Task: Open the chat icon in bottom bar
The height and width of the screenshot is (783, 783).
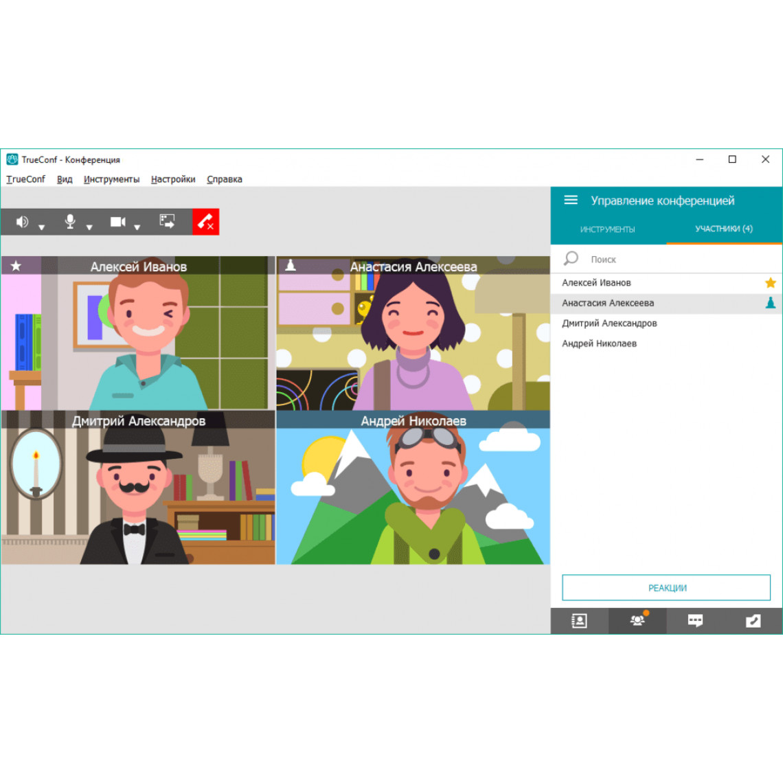Action: (695, 621)
